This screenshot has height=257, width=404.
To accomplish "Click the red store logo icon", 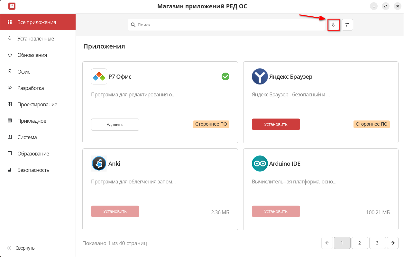I will tap(12, 6).
